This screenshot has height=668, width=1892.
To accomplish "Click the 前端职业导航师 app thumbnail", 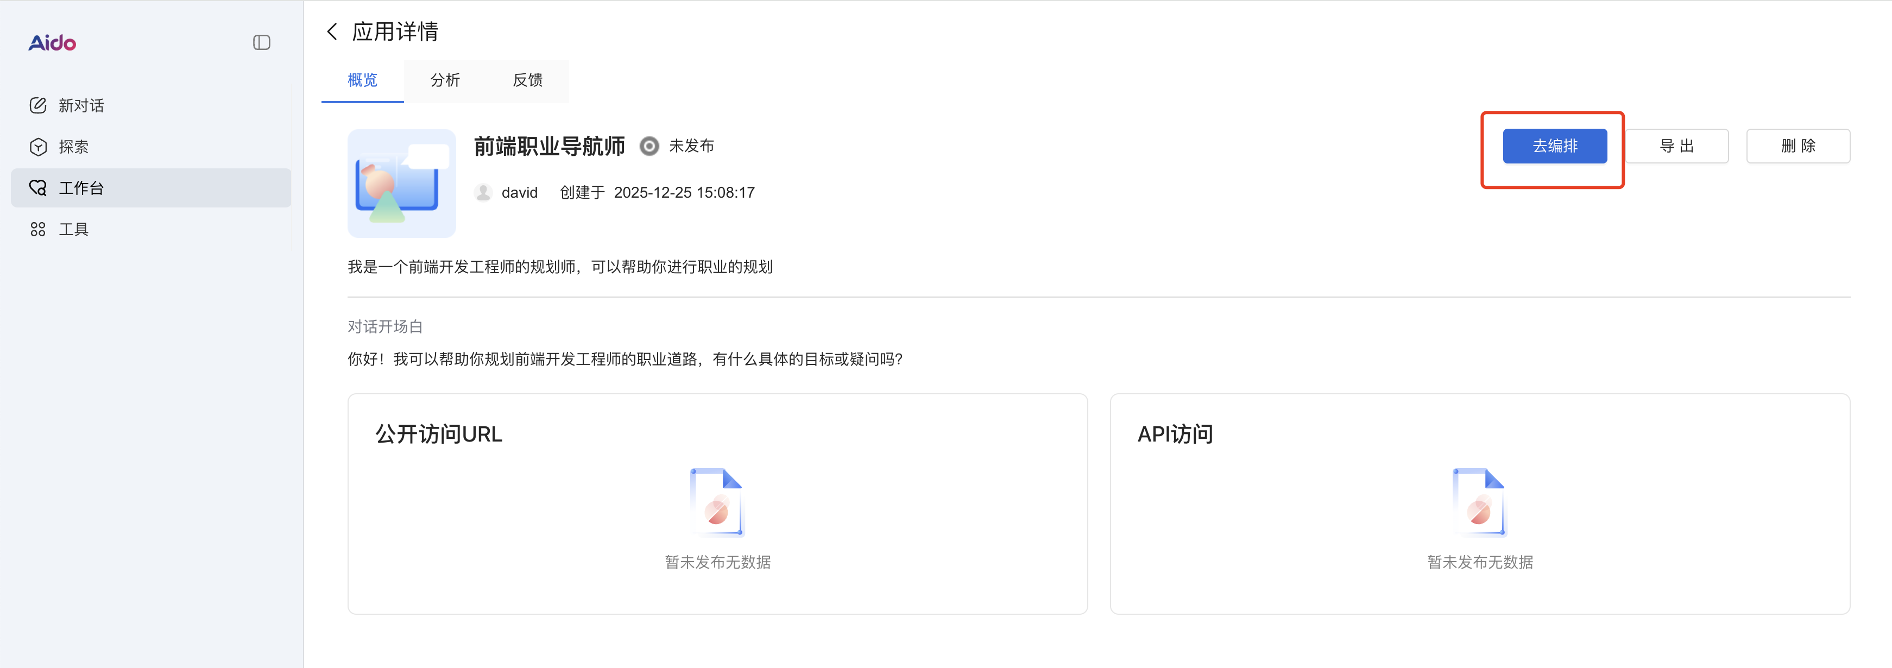I will coord(401,184).
